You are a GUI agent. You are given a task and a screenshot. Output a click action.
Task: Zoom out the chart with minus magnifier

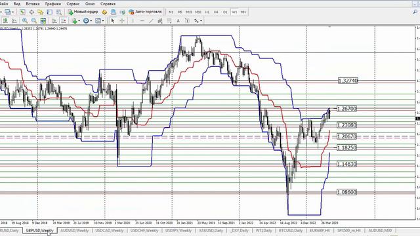click(33, 21)
